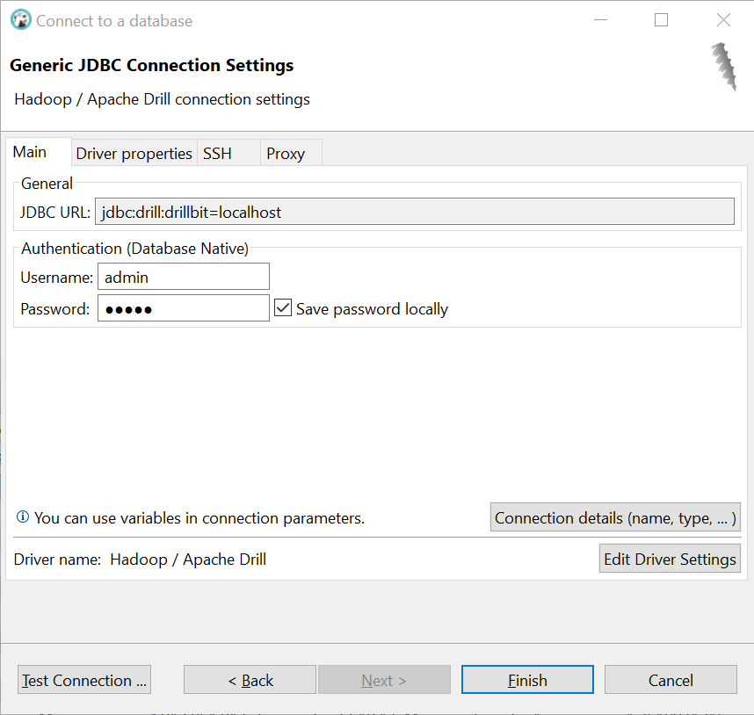Click the Cancel button
Viewport: 754px width, 715px height.
[671, 679]
